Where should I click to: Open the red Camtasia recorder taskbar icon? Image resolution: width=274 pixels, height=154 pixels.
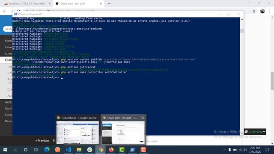[x=143, y=150]
